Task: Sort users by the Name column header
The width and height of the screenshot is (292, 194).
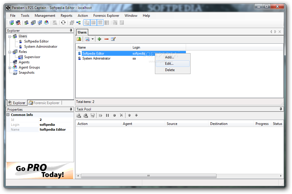Action: [103, 47]
